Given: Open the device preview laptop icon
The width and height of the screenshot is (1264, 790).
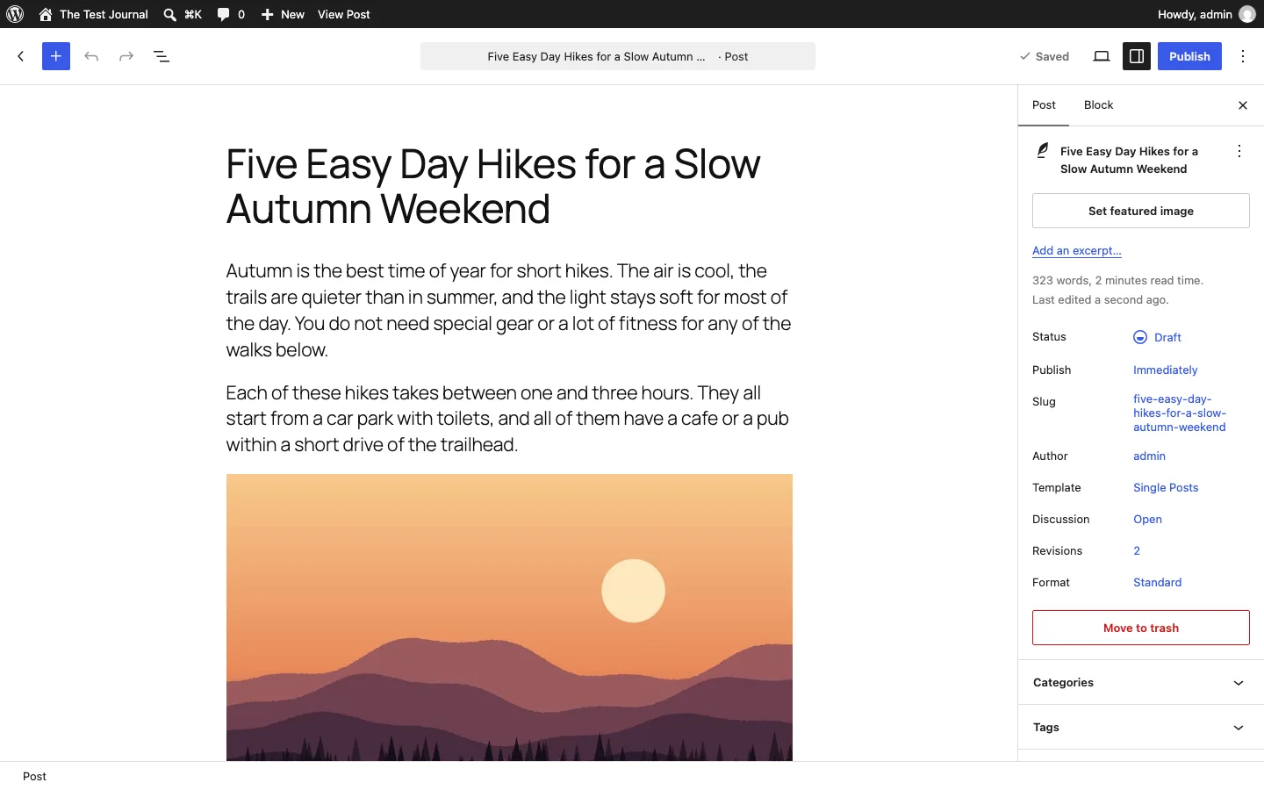Looking at the screenshot, I should (x=1102, y=56).
